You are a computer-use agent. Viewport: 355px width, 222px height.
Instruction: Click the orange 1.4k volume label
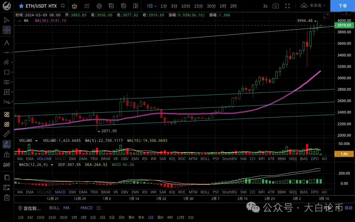tap(344, 154)
